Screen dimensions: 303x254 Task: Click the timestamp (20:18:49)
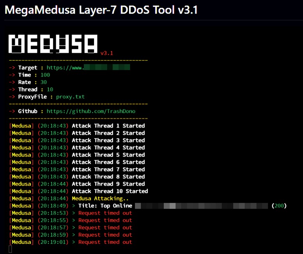(53, 206)
